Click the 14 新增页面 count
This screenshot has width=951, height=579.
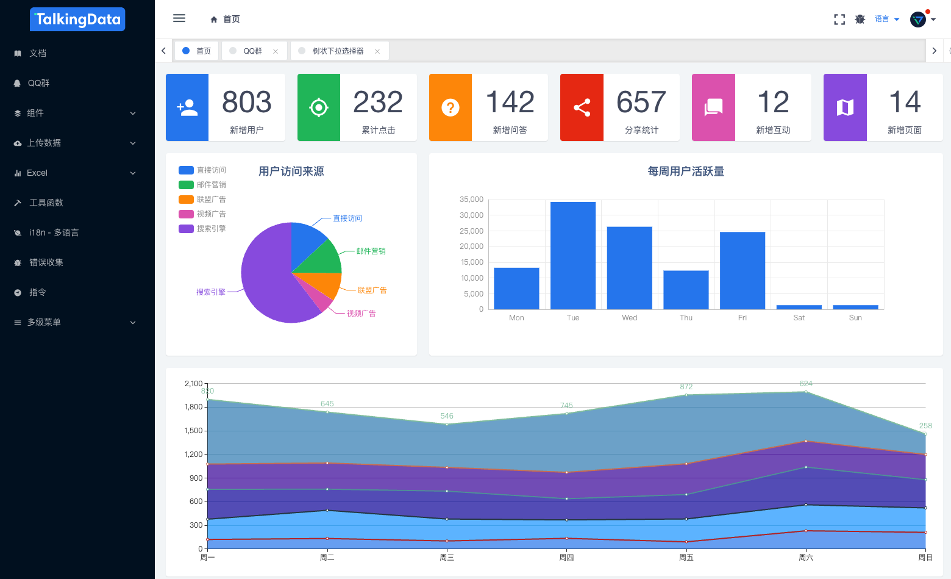[x=905, y=102]
